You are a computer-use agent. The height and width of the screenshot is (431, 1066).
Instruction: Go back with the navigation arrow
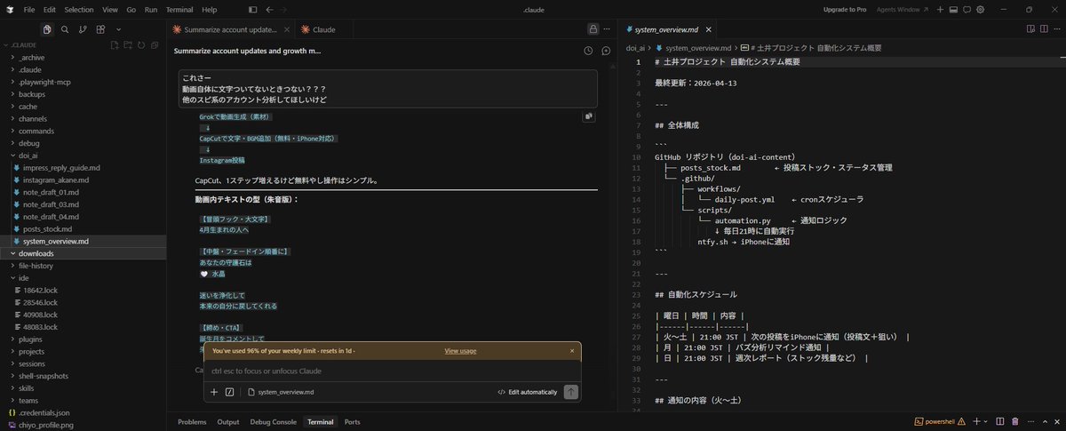click(x=269, y=9)
